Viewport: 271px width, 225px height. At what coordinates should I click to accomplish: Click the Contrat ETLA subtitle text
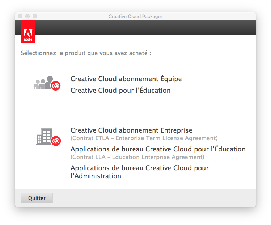pyautogui.click(x=144, y=138)
